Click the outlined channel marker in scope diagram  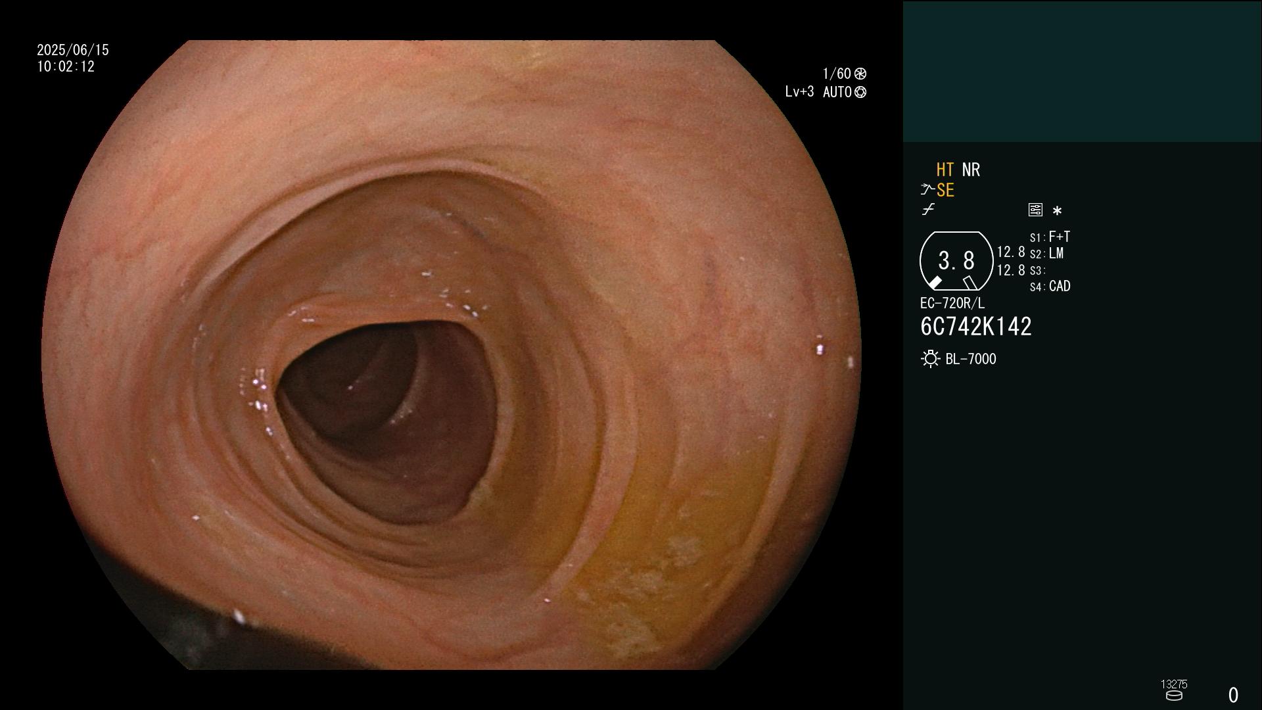coord(970,283)
